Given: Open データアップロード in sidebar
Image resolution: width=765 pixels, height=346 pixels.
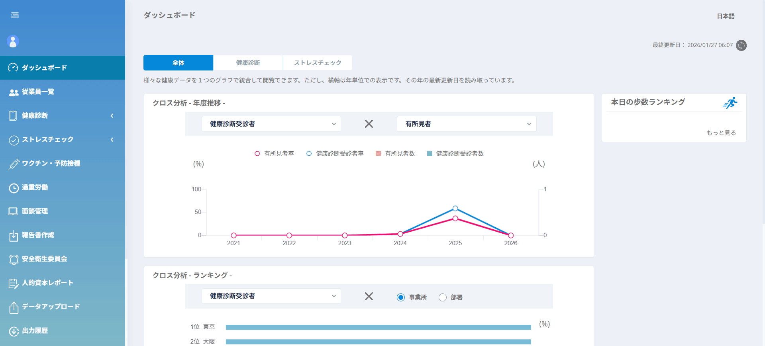Looking at the screenshot, I should 51,307.
